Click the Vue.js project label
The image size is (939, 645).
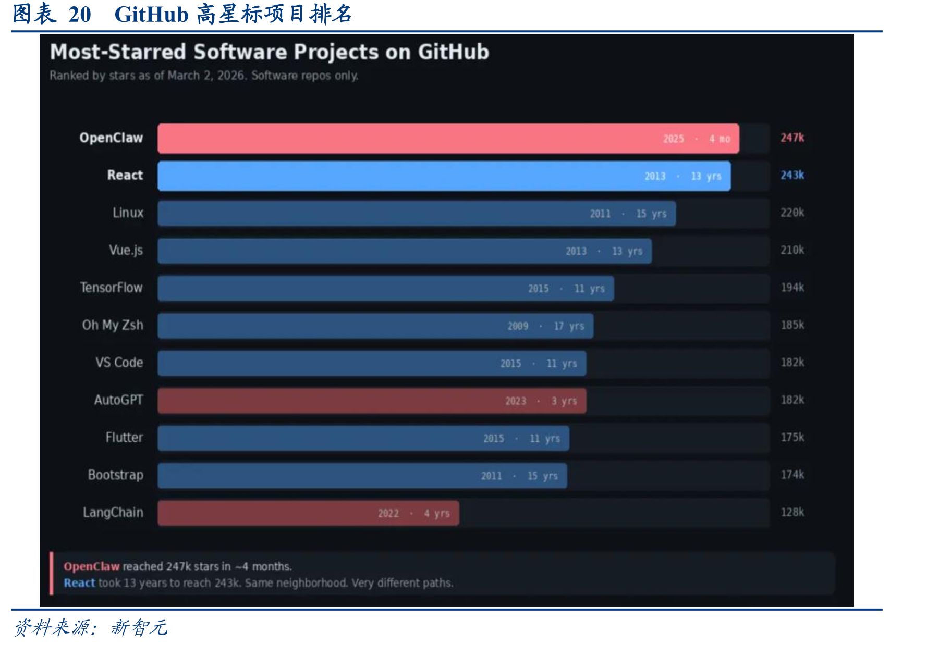pos(126,250)
